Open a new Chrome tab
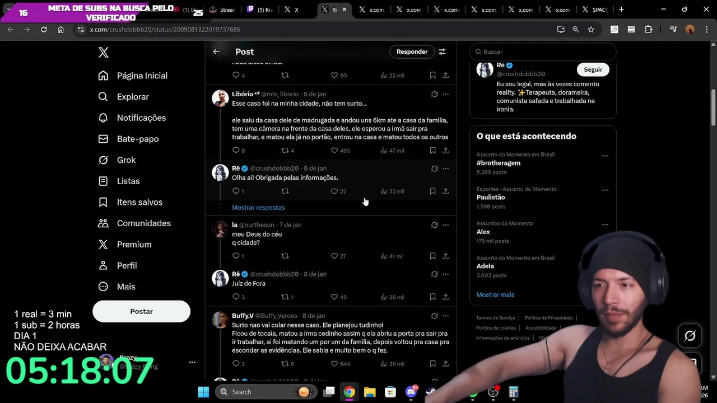Viewport: 717px width, 403px height. [621, 10]
